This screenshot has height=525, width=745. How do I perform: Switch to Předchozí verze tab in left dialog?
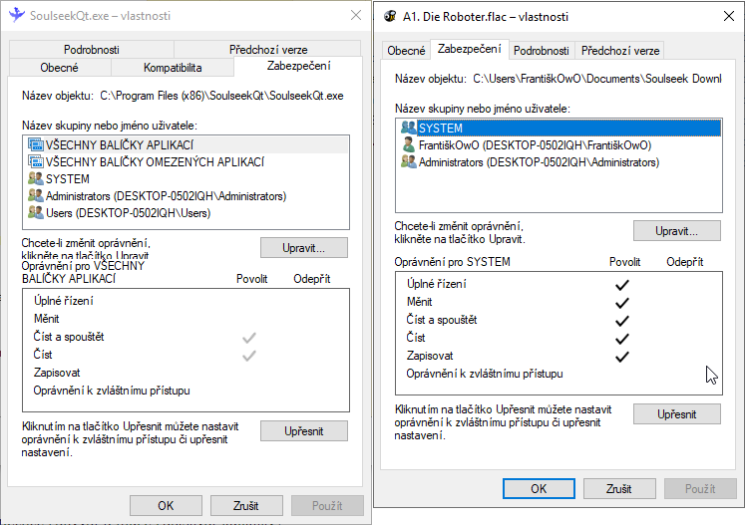(x=268, y=49)
